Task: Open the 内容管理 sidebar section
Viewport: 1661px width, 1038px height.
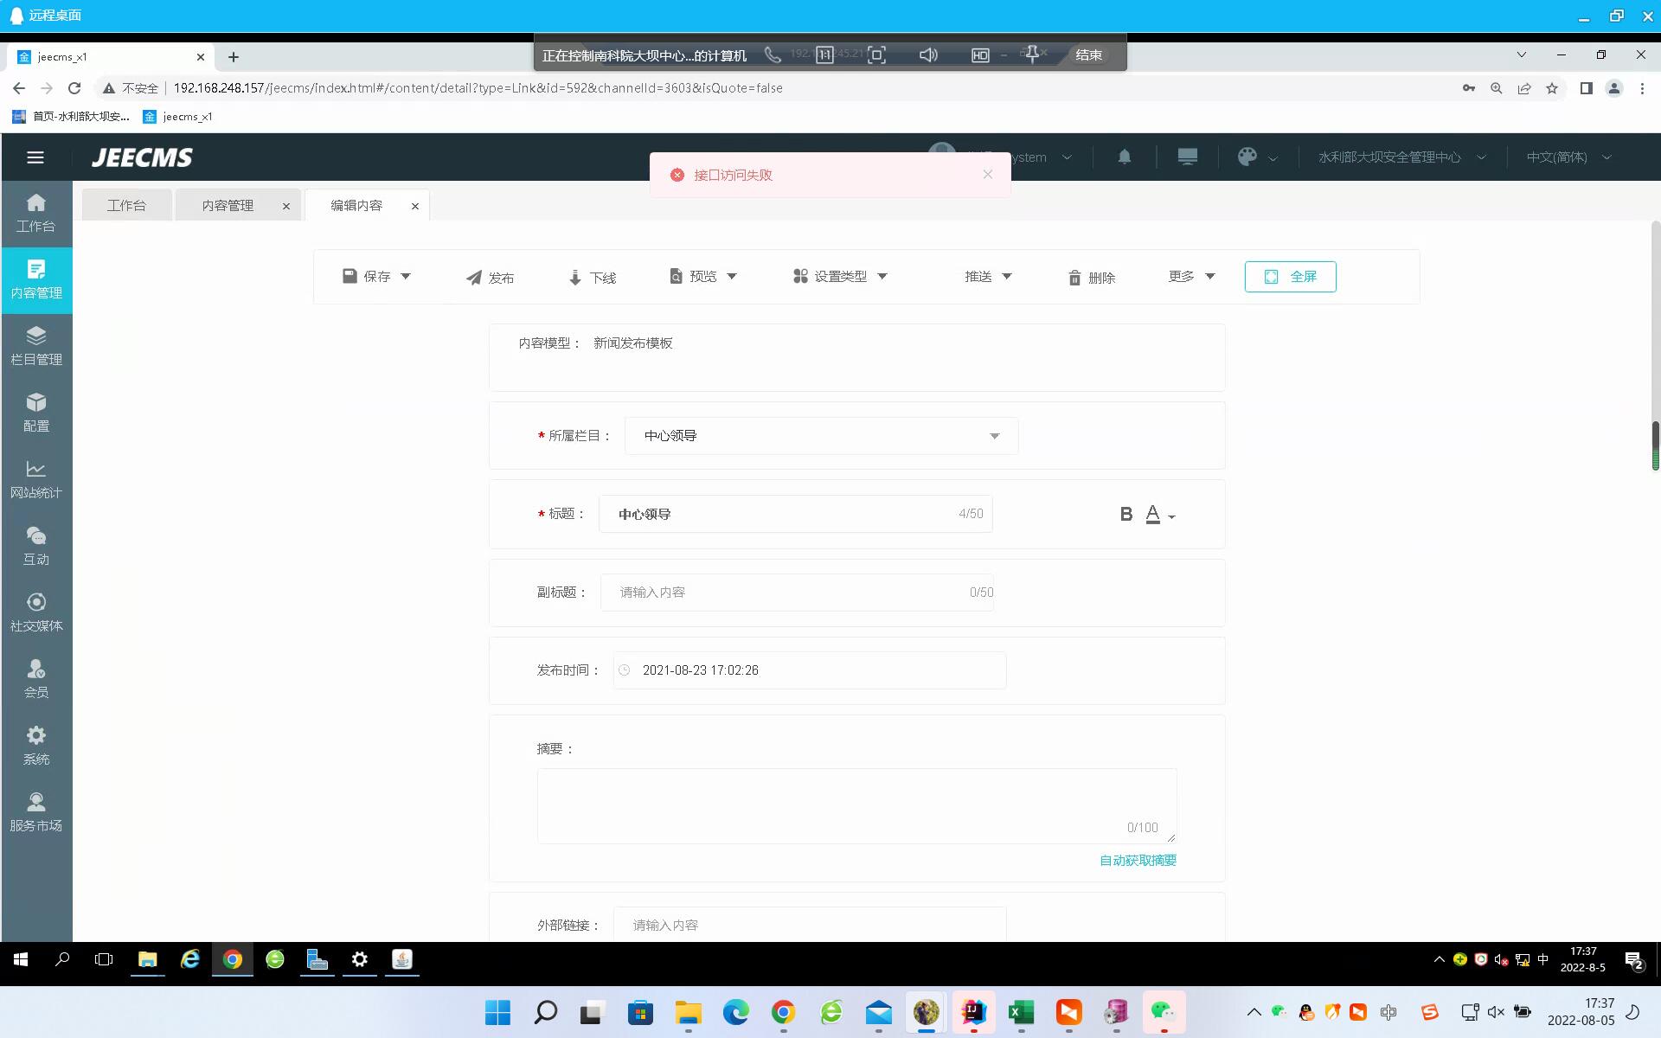Action: pos(35,279)
